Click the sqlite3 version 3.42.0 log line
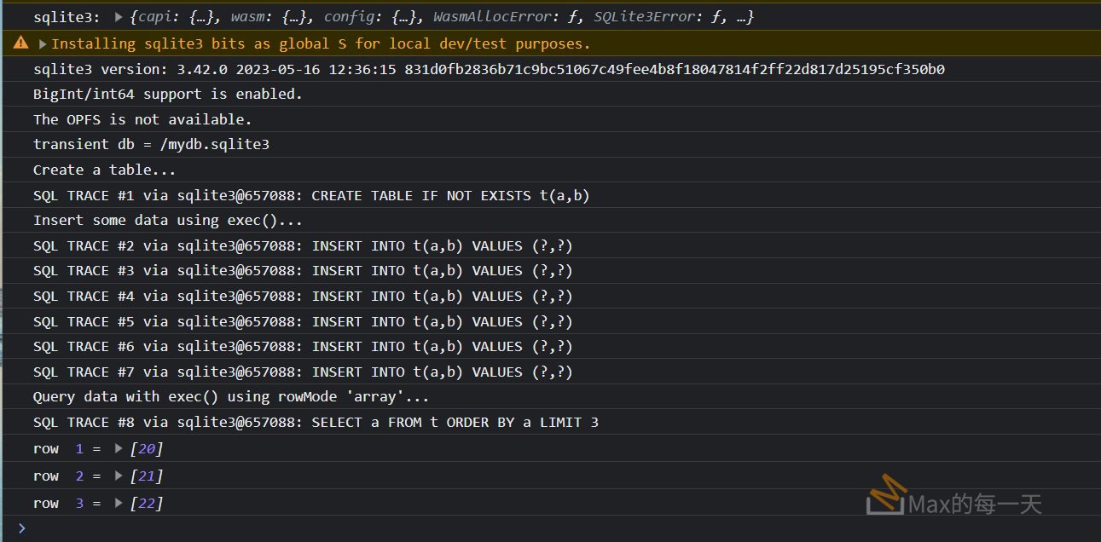 488,69
